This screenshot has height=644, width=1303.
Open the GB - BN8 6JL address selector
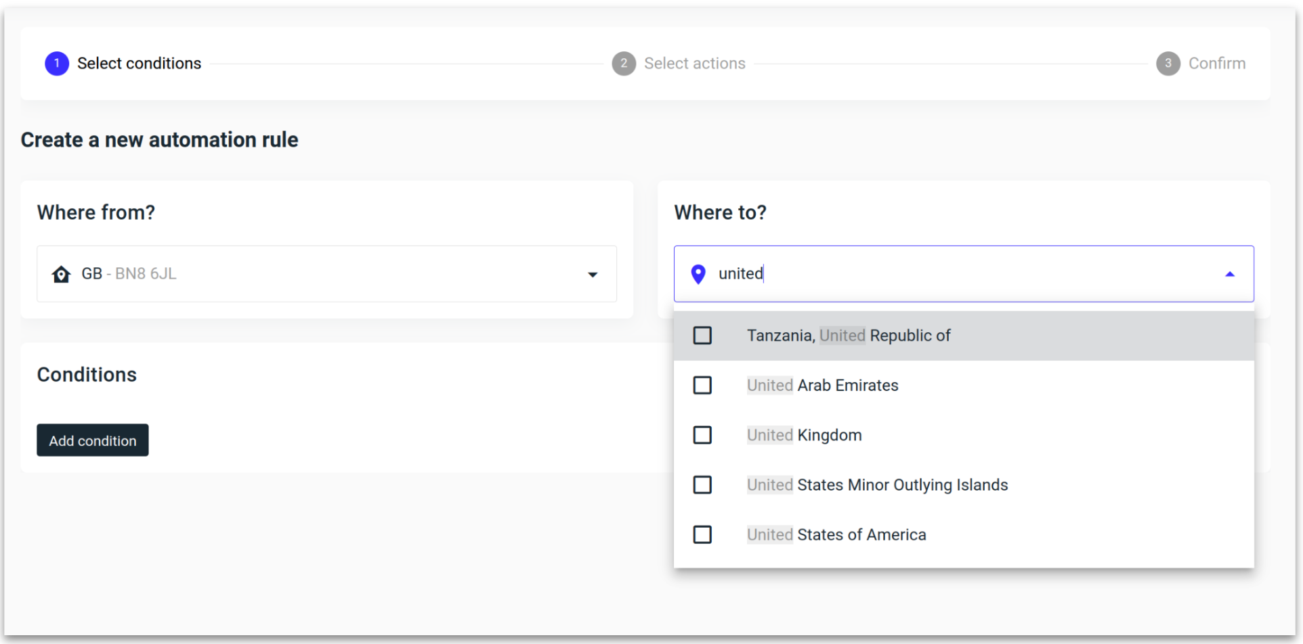(x=326, y=274)
